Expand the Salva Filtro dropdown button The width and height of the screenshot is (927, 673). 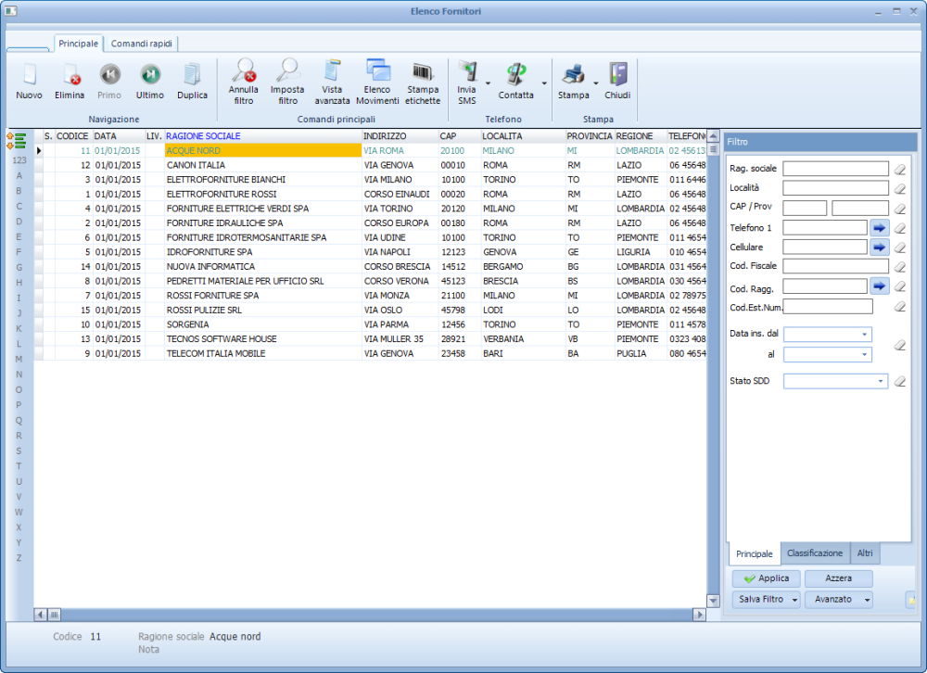pyautogui.click(x=795, y=600)
